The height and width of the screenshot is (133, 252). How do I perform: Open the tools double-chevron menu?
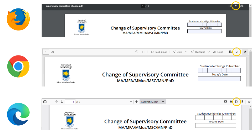click(x=249, y=102)
